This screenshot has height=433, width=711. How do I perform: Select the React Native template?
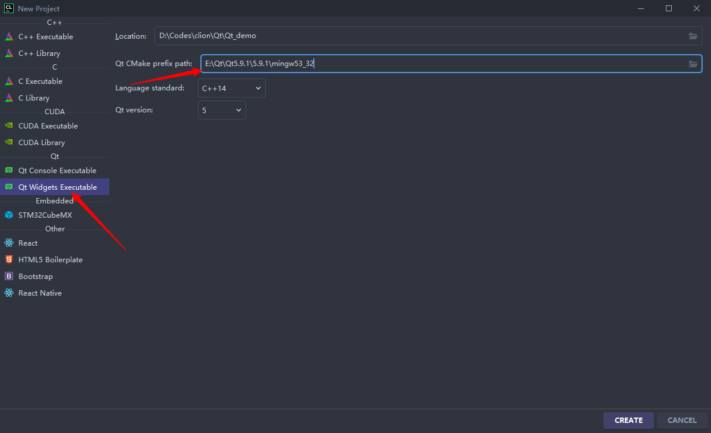coord(55,293)
